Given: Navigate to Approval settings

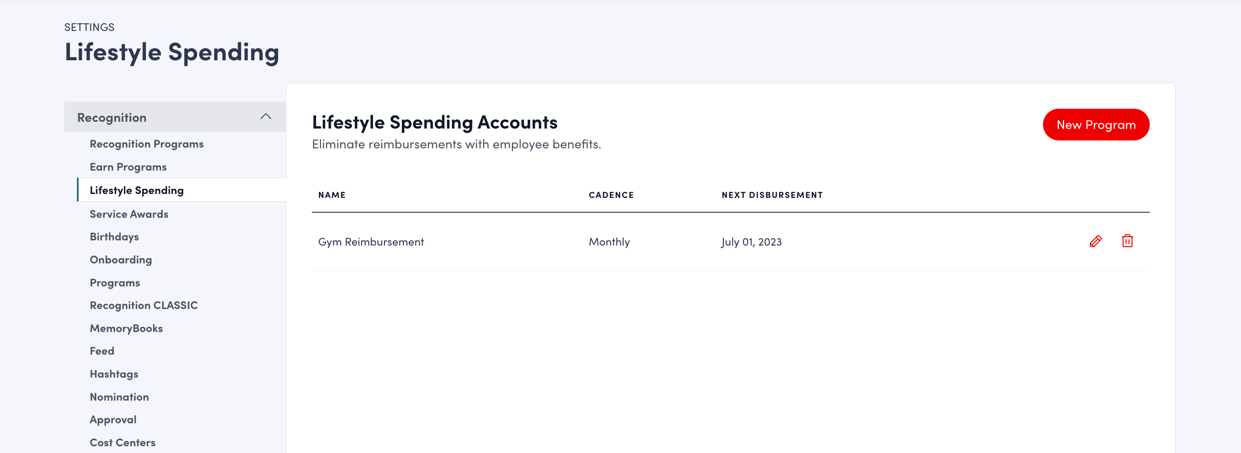Looking at the screenshot, I should point(113,420).
